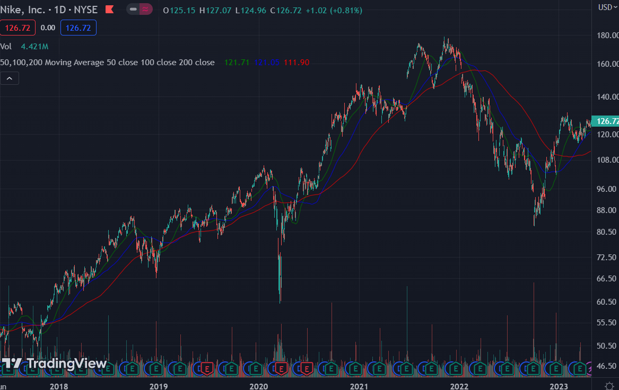Click the 80.50 price axis label
This screenshot has height=390, width=619.
[x=607, y=232]
